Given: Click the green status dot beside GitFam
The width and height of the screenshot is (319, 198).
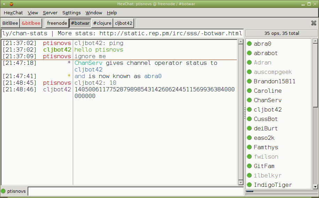Looking at the screenshot, I should point(249,166).
